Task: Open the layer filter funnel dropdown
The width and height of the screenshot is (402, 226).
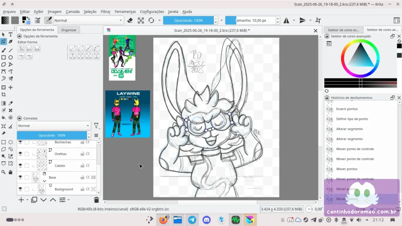Action: point(97,126)
